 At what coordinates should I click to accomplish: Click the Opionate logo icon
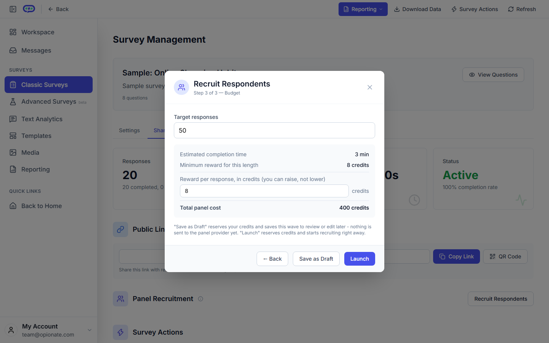[x=29, y=9]
